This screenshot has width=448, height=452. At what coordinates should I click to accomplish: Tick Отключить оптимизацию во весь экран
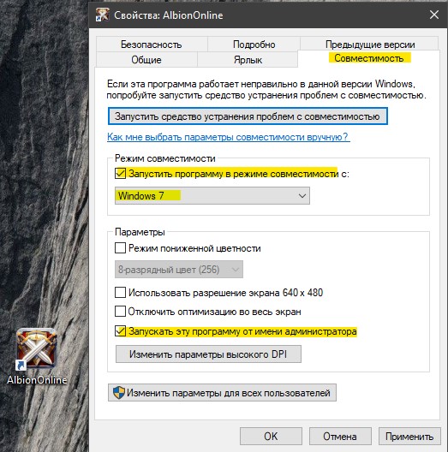pos(120,312)
